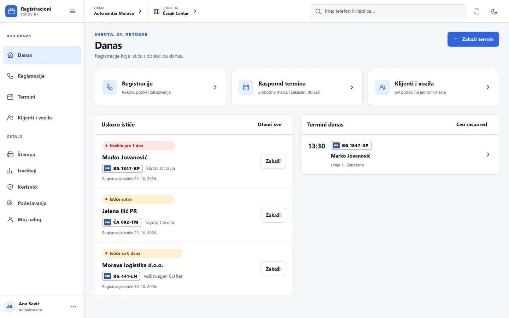
Task: Click Marko Jovanović name in Termini danas
Action: [351, 156]
